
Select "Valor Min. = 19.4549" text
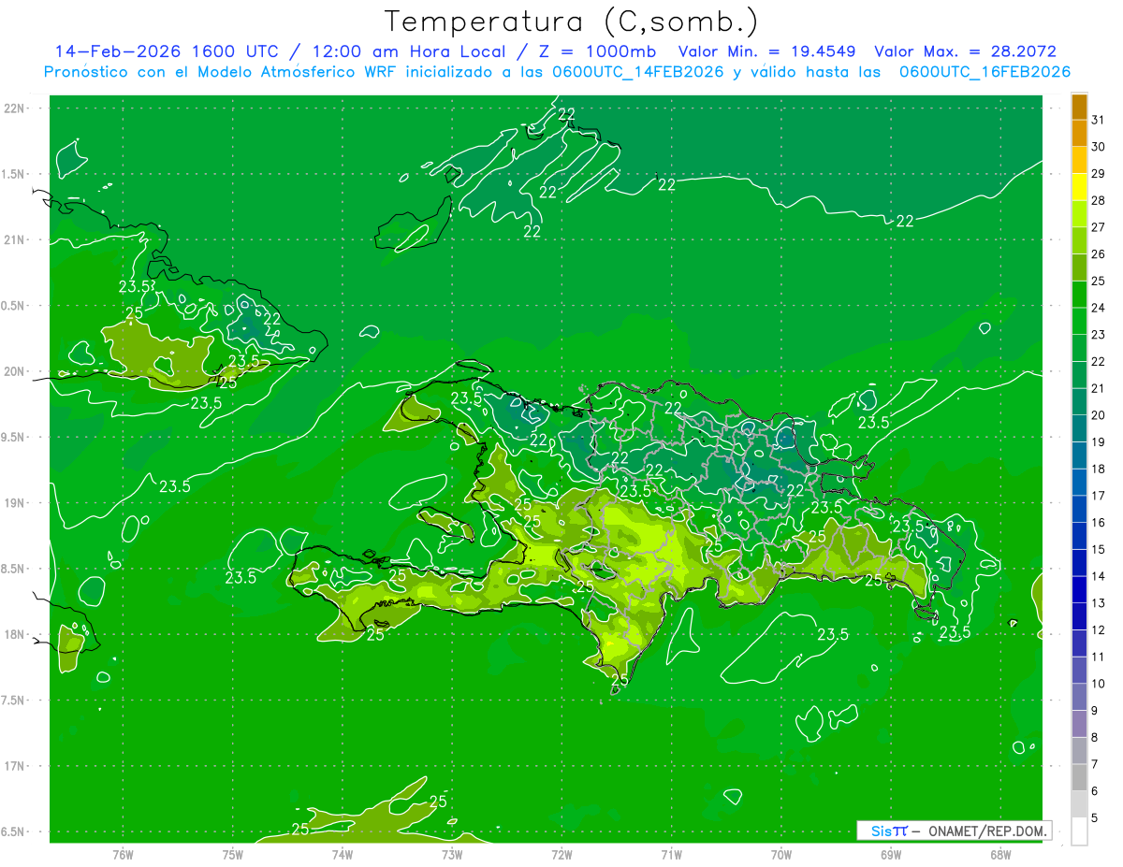(767, 51)
